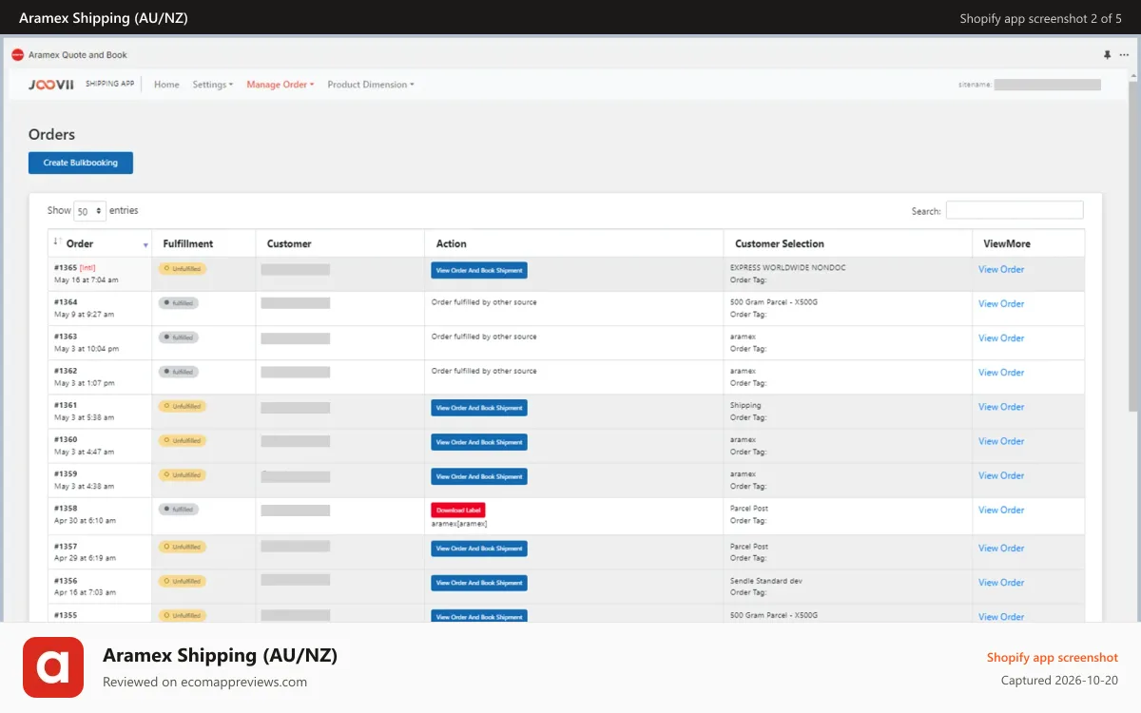The width and height of the screenshot is (1141, 713).
Task: Book shipment for order #1359
Action: pyautogui.click(x=479, y=476)
